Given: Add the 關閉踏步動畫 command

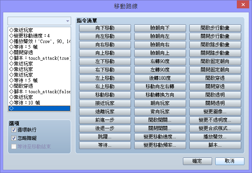Looking at the screenshot, I should 215,53.
